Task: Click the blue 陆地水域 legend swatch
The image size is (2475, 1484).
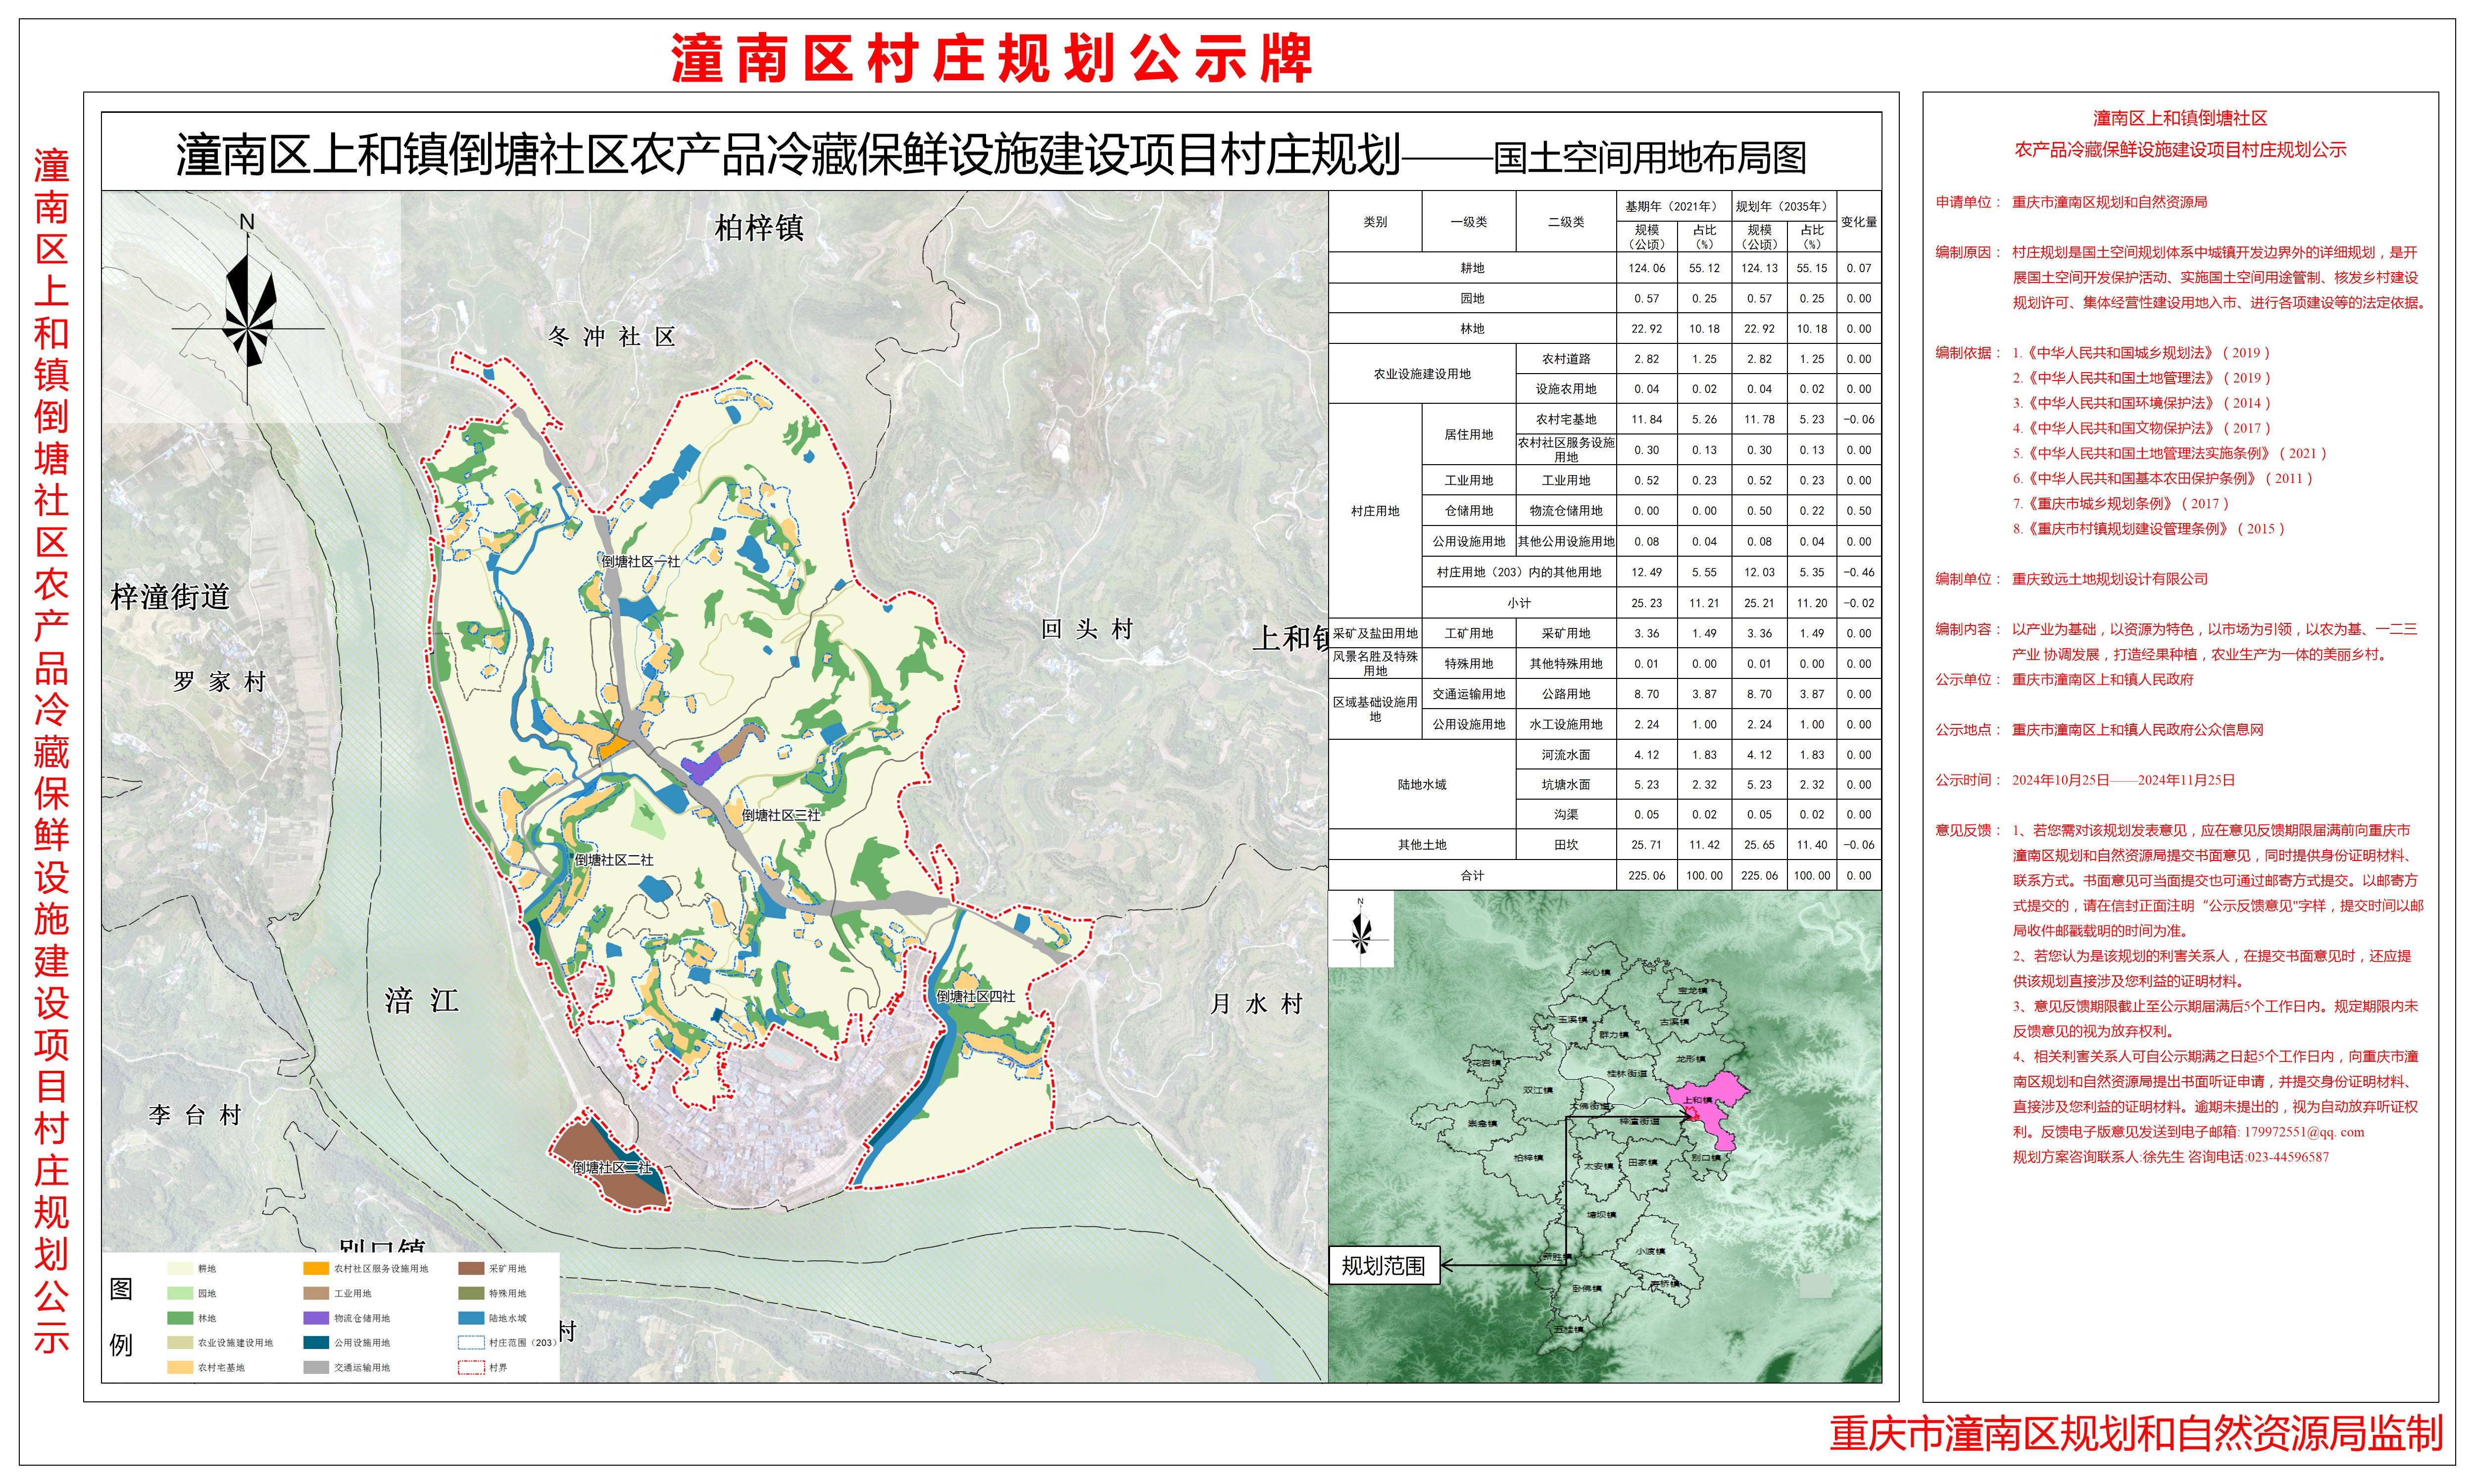Action: pyautogui.click(x=471, y=1318)
